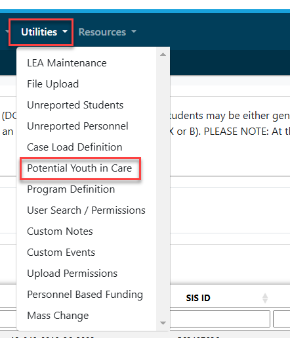Open the Utilities dropdown menu

44,32
